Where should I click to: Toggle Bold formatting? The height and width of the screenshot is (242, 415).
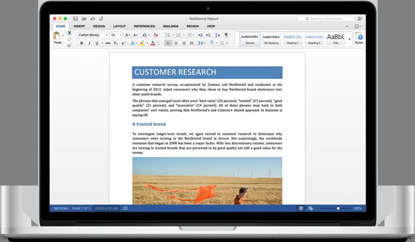point(81,43)
